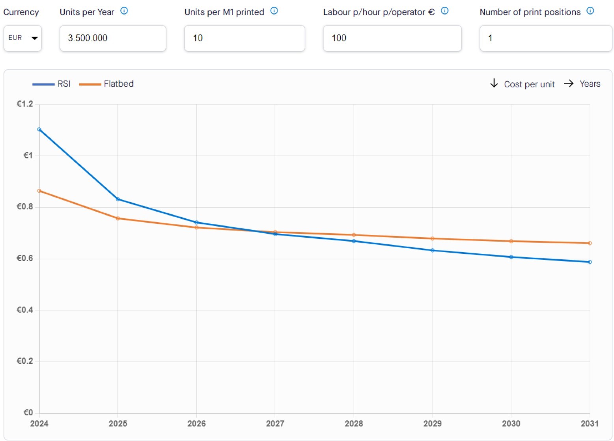Click the blue RSI legend color line
Screen dimensions: 614x441
(43, 84)
